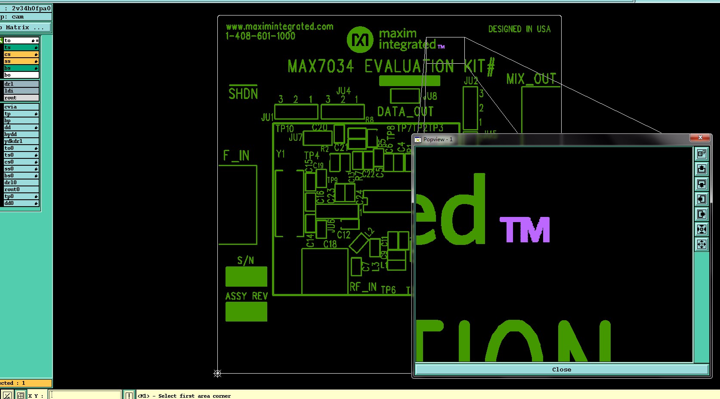Click the exclamation mark icon in the status bar

tap(129, 395)
